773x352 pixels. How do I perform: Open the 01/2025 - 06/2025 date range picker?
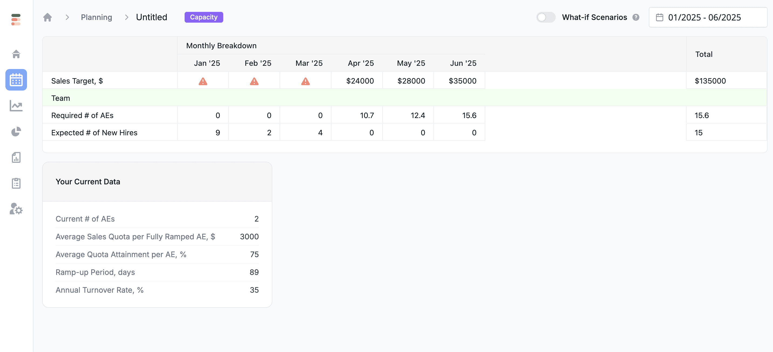point(708,17)
